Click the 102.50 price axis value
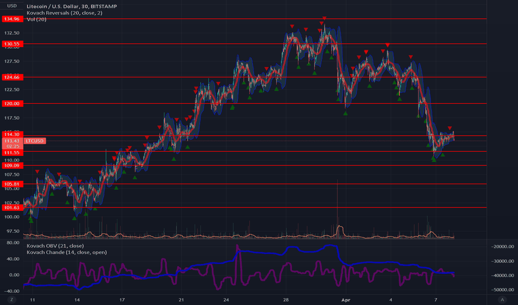The image size is (518, 305). (12, 203)
